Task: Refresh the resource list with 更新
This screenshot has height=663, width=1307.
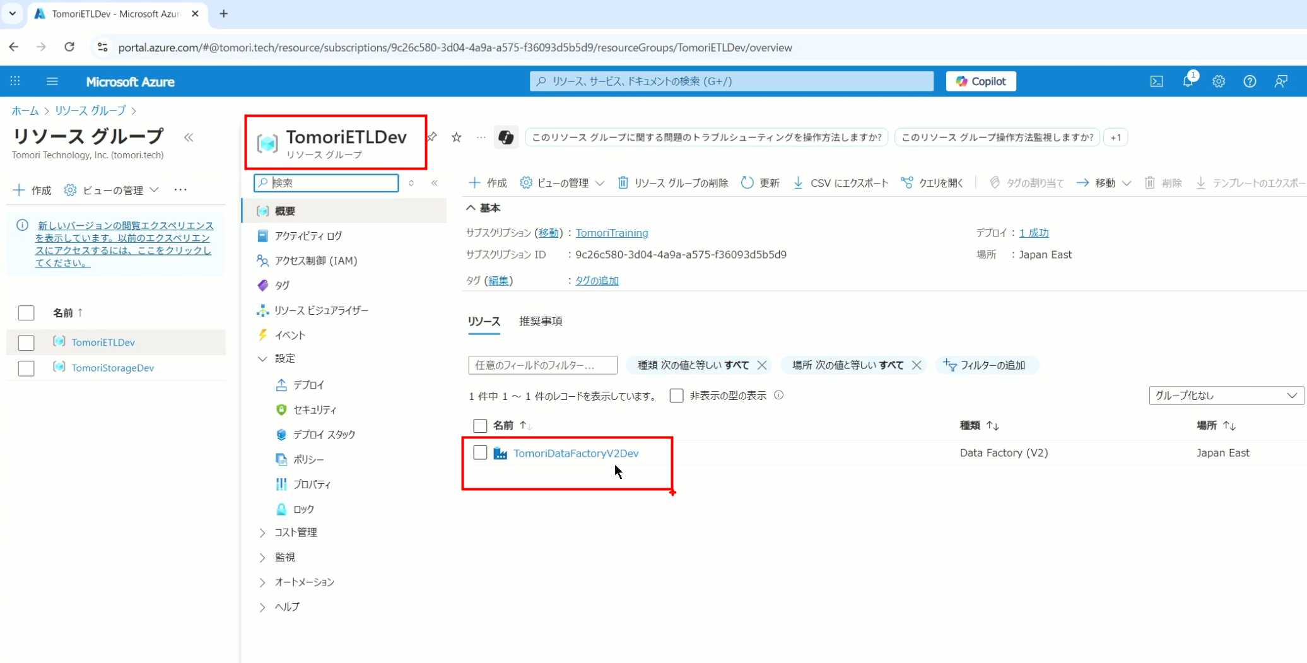Action: click(x=760, y=183)
